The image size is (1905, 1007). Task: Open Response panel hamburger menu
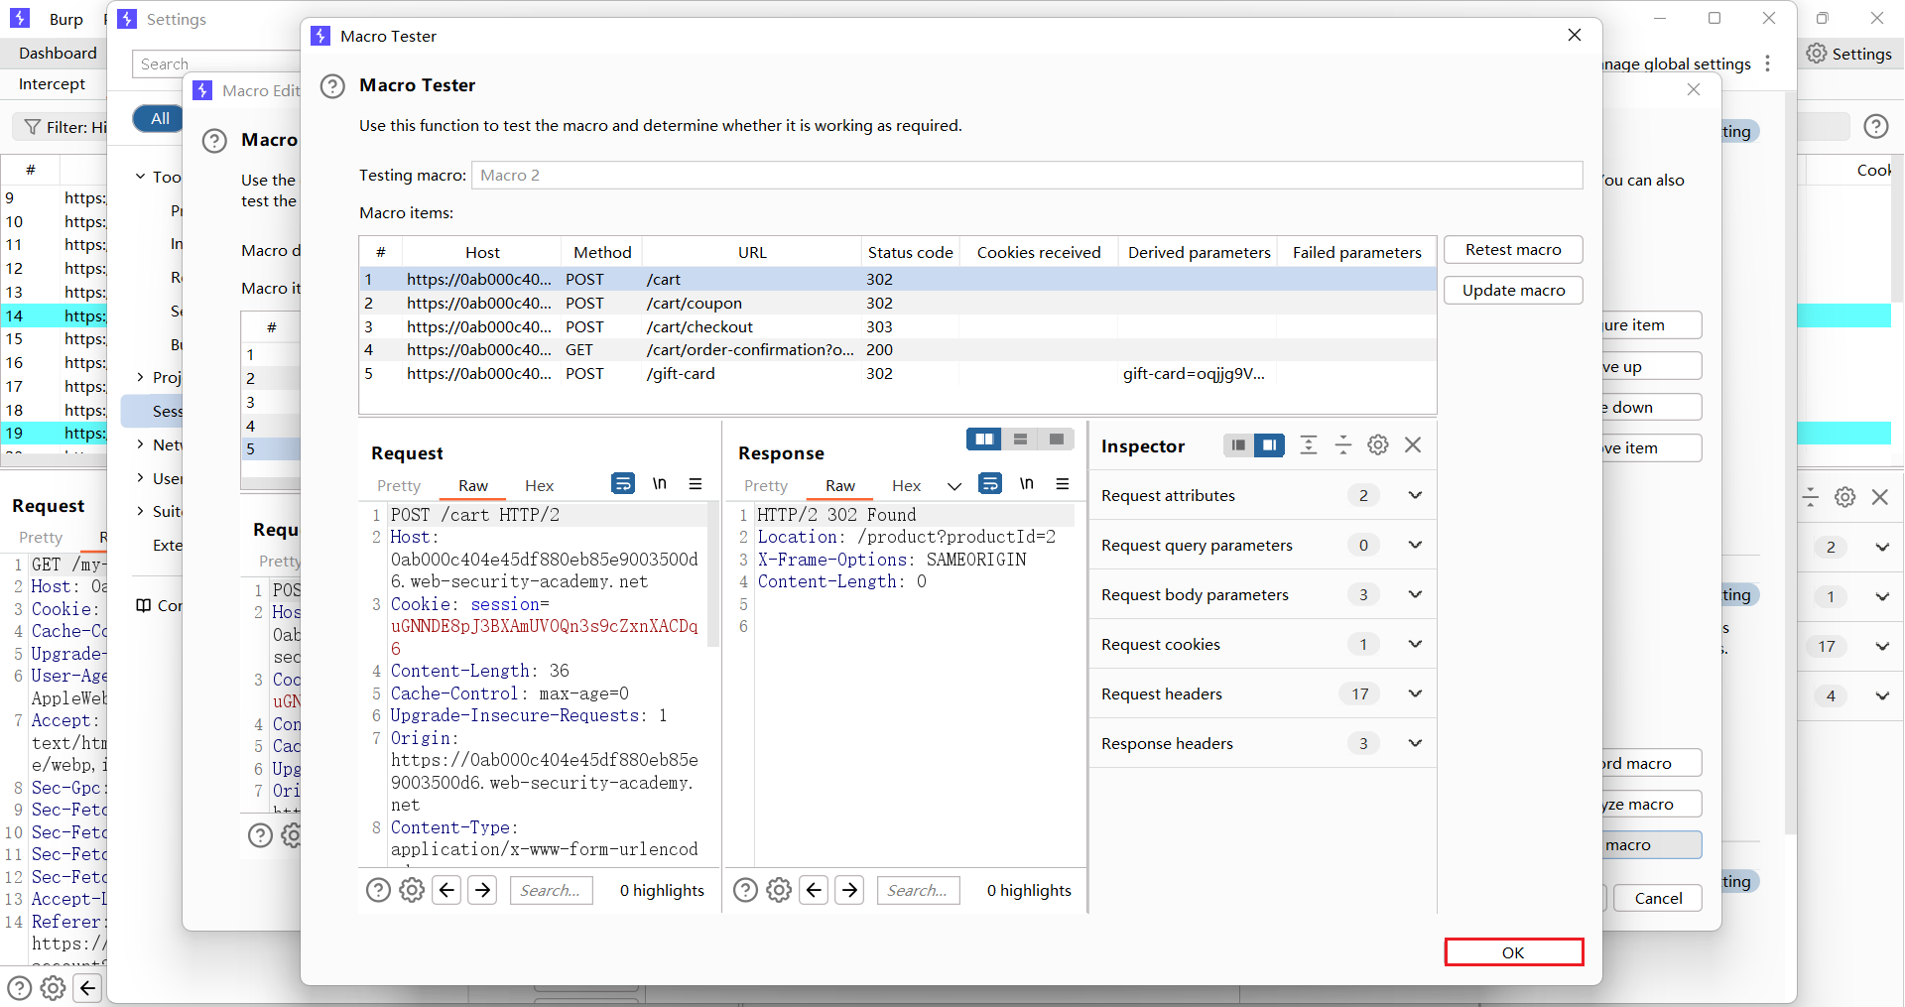coord(1063,484)
